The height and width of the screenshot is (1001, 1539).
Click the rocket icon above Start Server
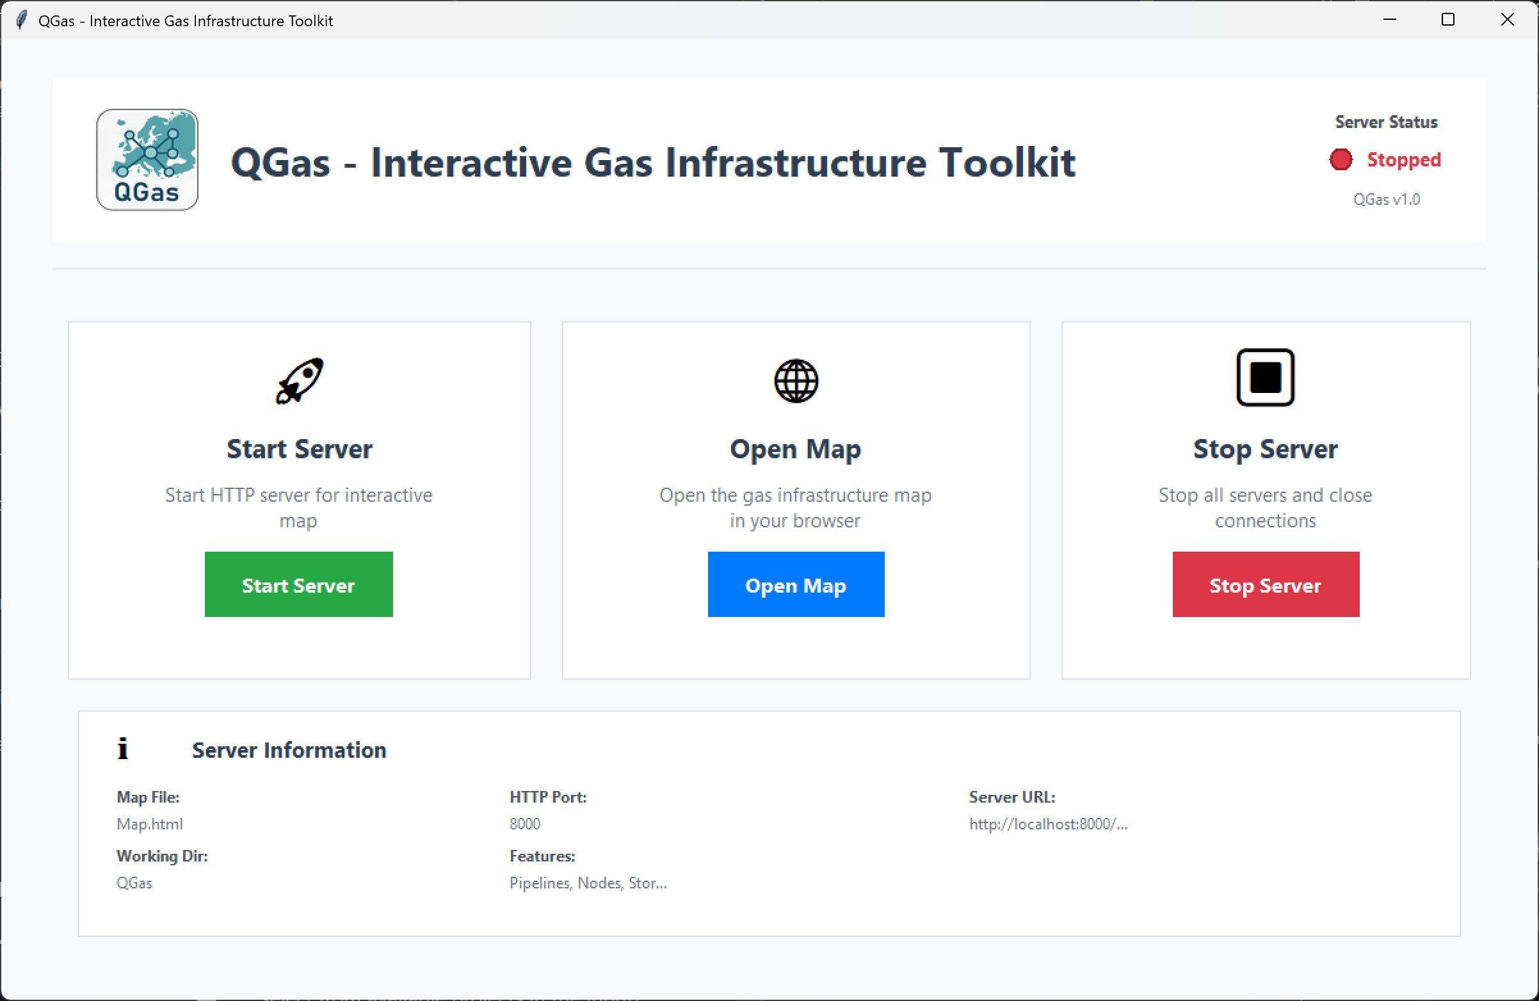click(x=300, y=381)
